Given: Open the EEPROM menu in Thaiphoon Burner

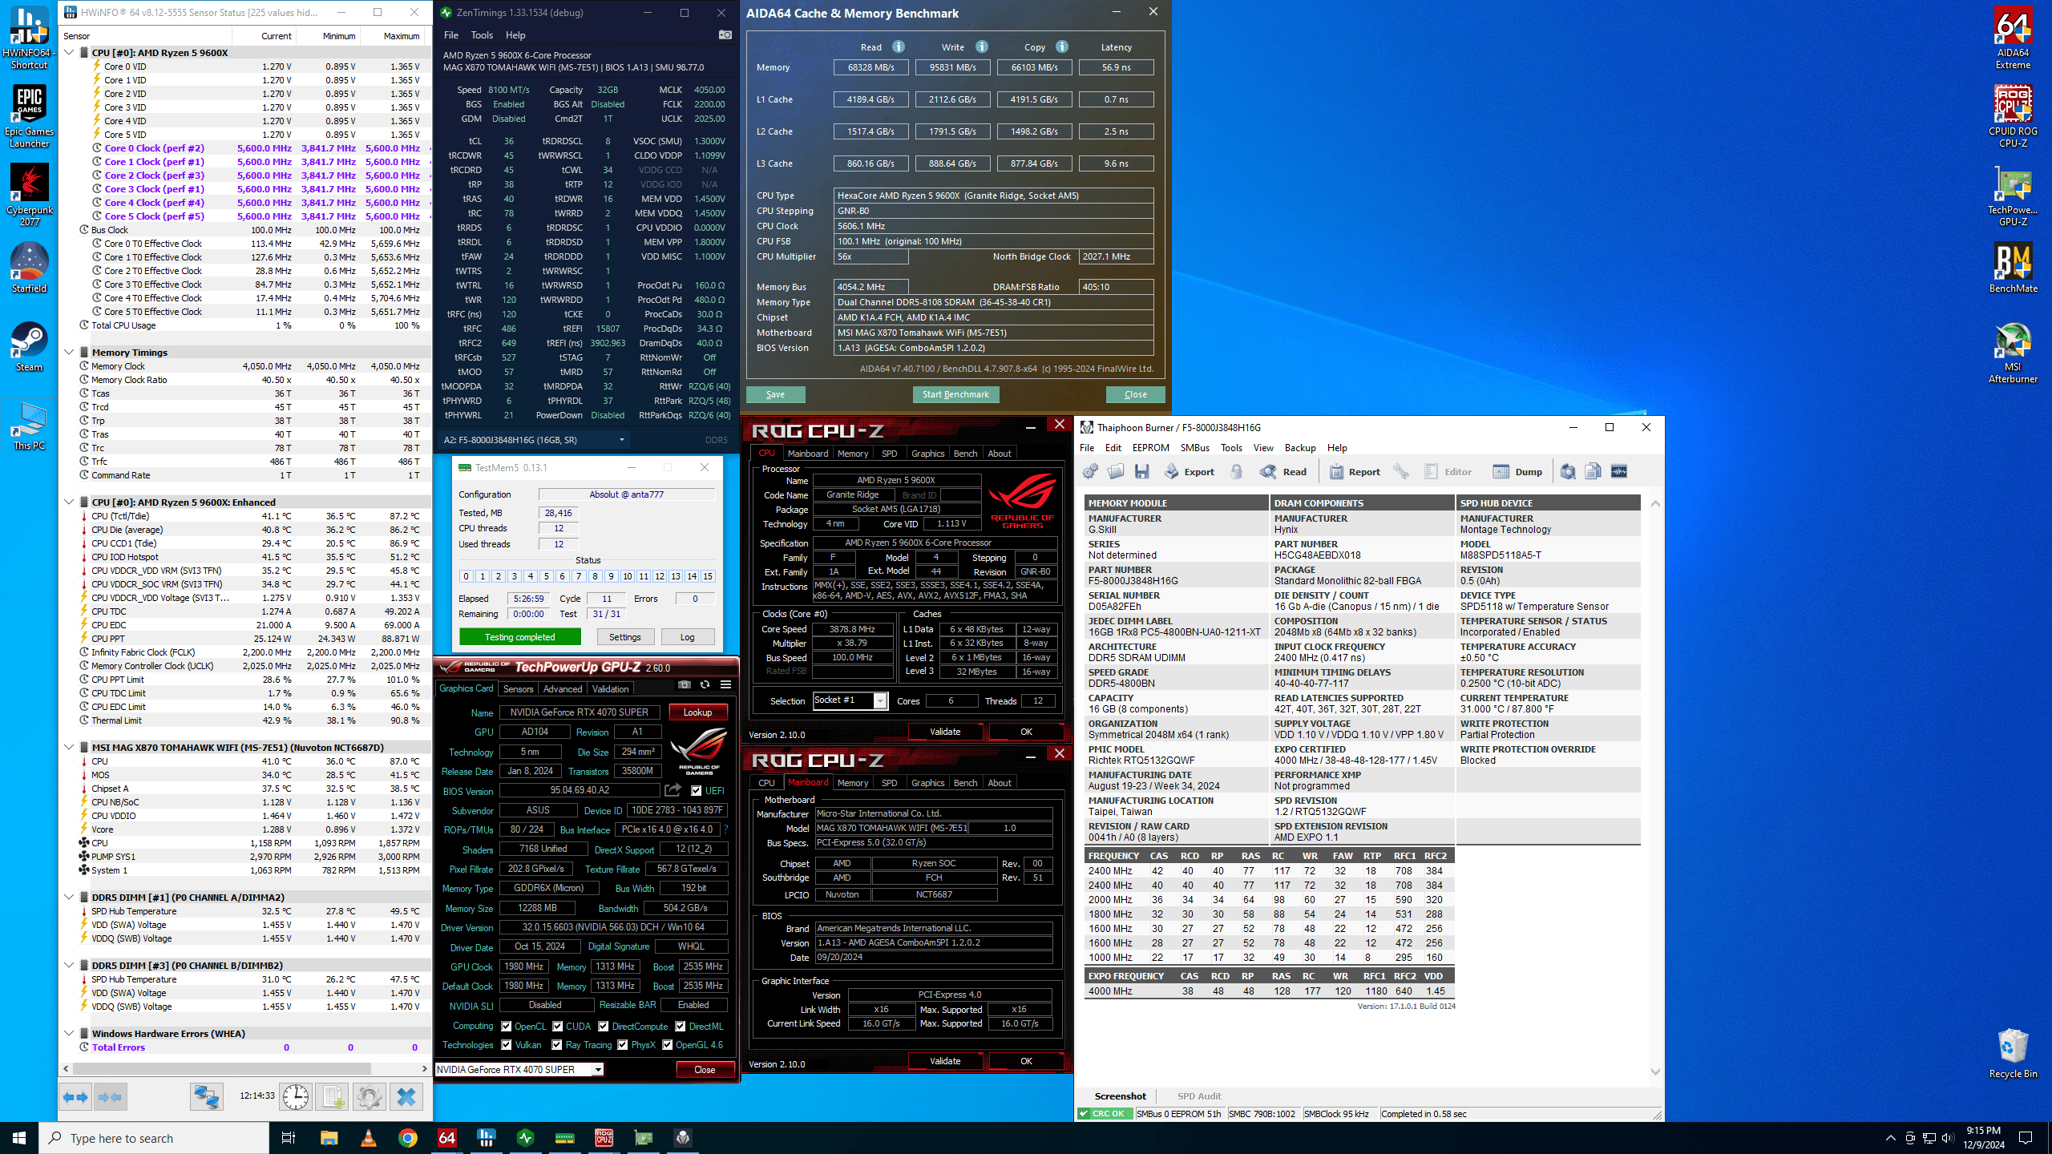Looking at the screenshot, I should click(1150, 448).
